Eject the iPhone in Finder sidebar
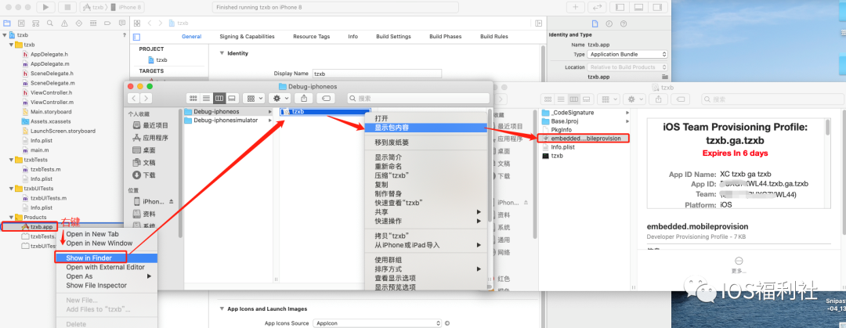 (172, 201)
